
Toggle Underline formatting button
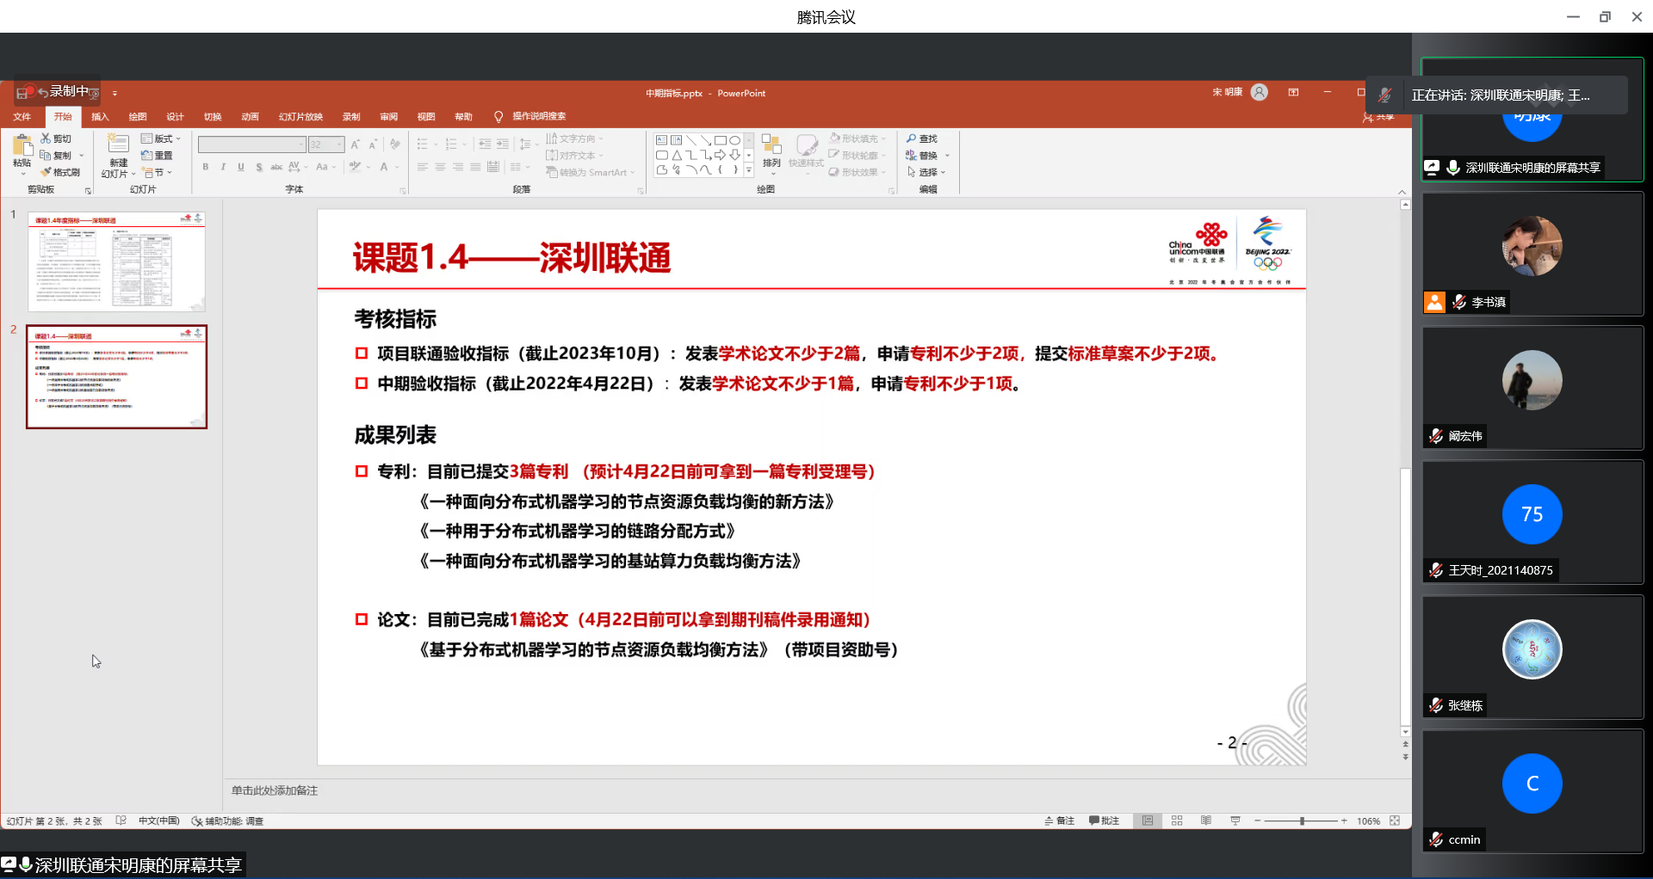[x=241, y=167]
